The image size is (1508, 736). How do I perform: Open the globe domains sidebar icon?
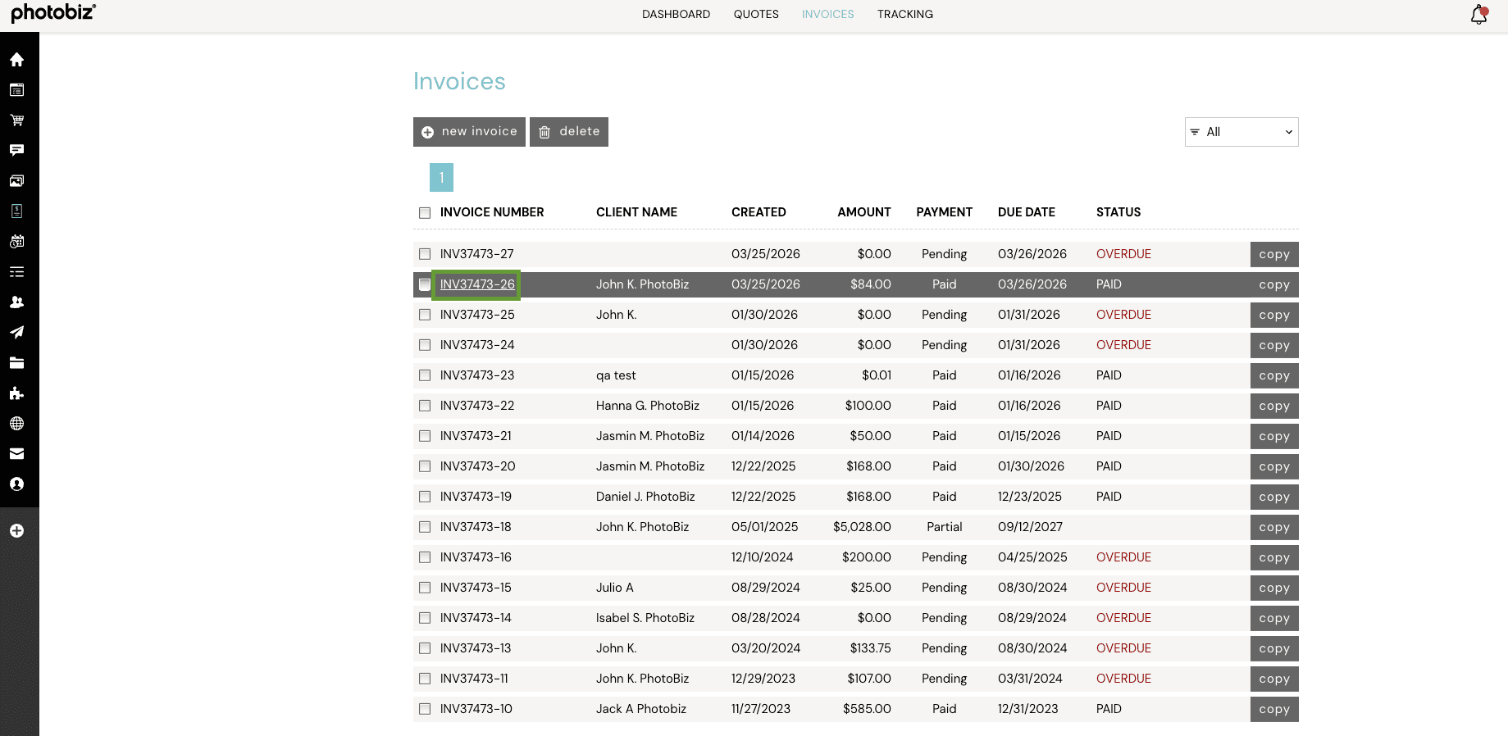pyautogui.click(x=16, y=424)
